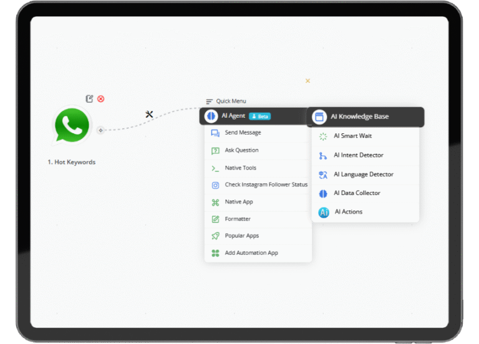The width and height of the screenshot is (479, 344).
Task: Click the AI Smart Wait icon
Action: pyautogui.click(x=323, y=136)
